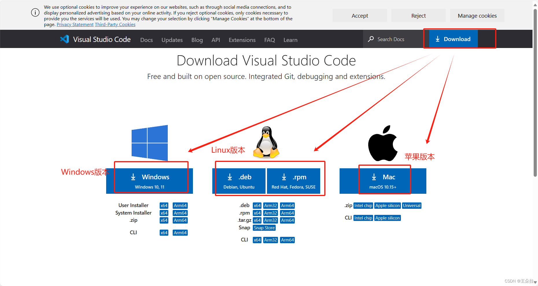The width and height of the screenshot is (538, 286).
Task: Click the Download Visual Studio Code heading
Action: [266, 61]
